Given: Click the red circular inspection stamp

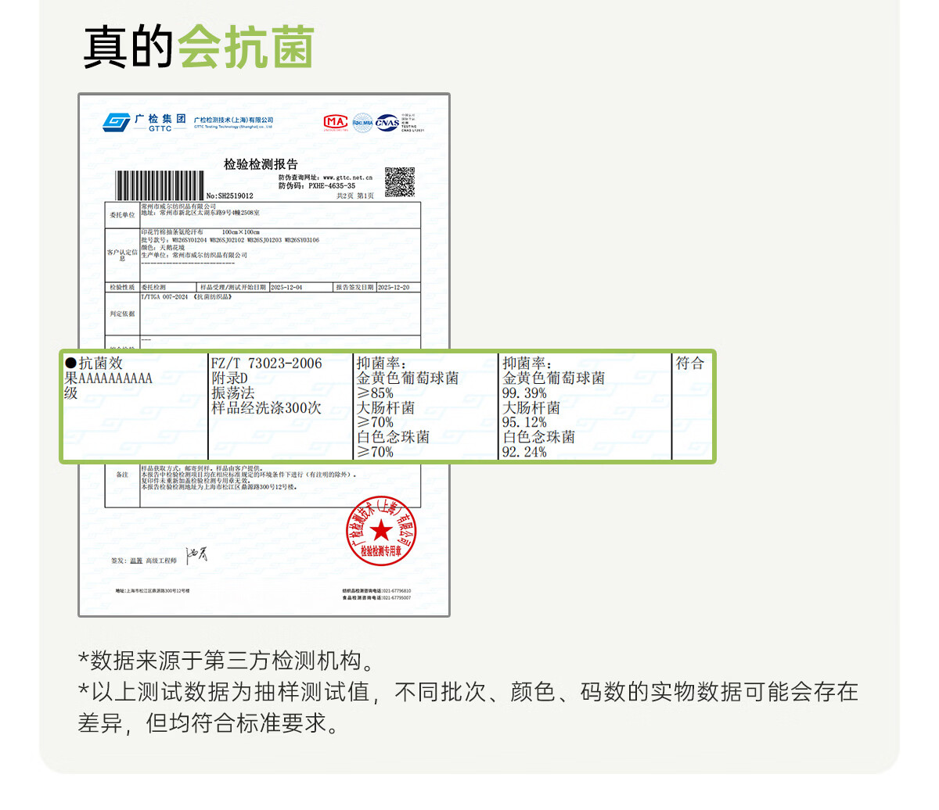Looking at the screenshot, I should [381, 530].
